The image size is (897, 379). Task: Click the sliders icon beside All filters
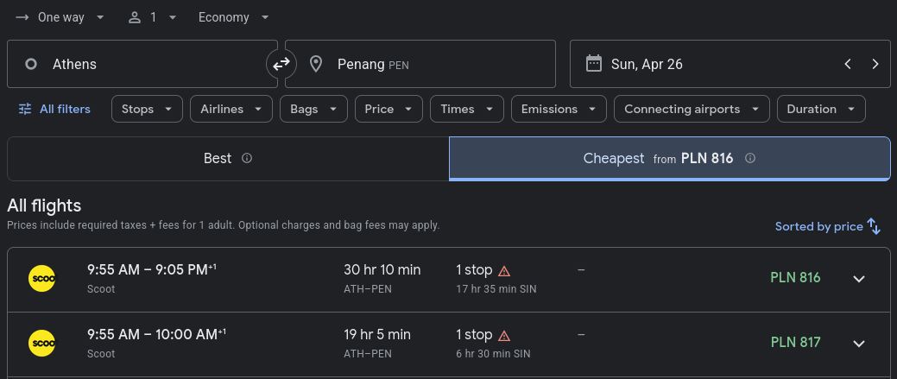coord(25,109)
